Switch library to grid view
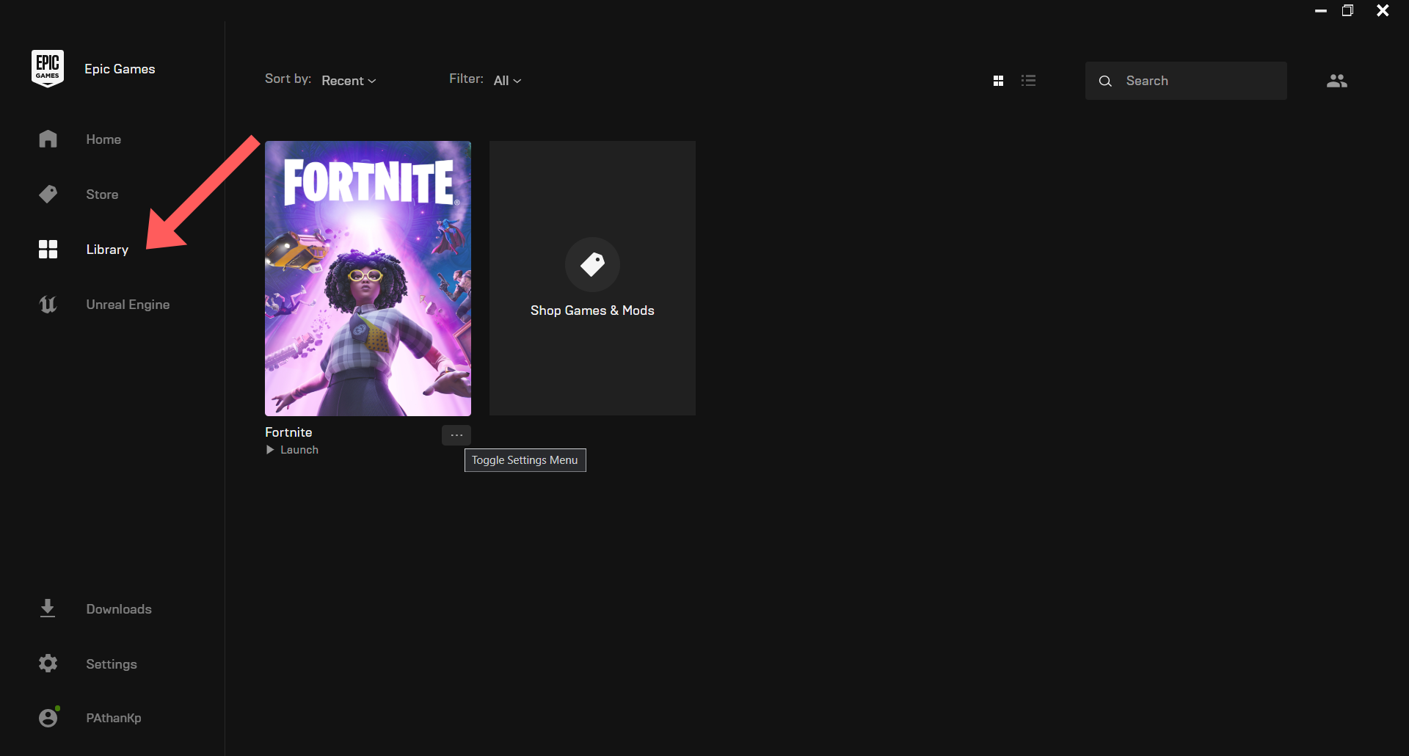This screenshot has height=756, width=1409. 999,80
